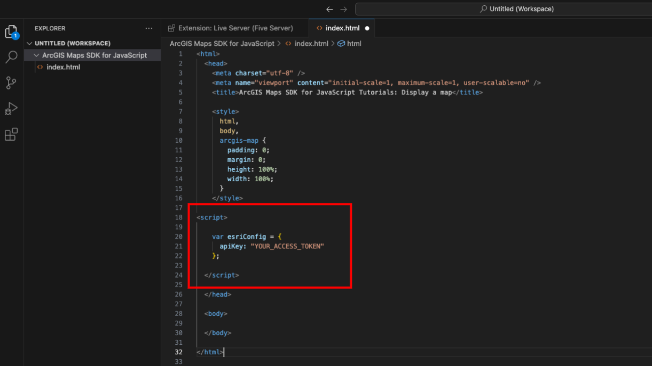Screen dimensions: 652x366
Task: Click line number 18 in gutter
Action: pyautogui.click(x=179, y=217)
